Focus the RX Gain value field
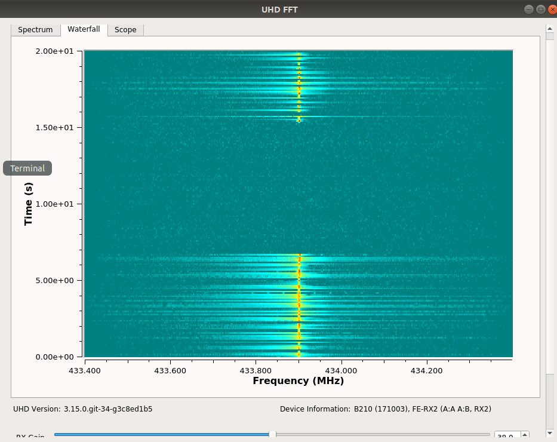The height and width of the screenshot is (442, 557). pos(507,437)
